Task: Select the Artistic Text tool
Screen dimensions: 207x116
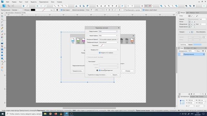Action: tap(2, 62)
